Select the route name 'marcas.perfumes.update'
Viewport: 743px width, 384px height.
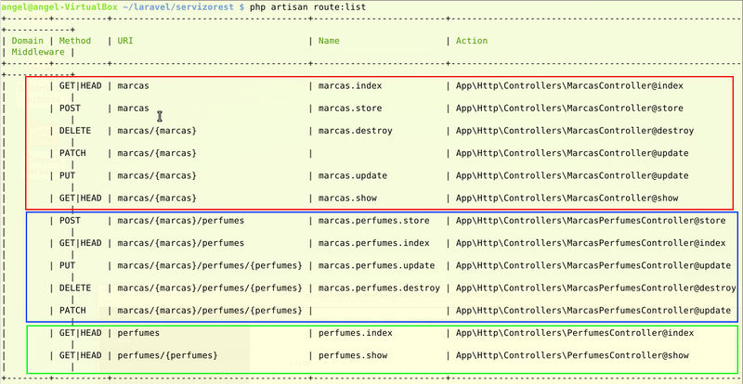[377, 265]
